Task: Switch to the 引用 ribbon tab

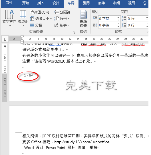Action: [x=86, y=3]
